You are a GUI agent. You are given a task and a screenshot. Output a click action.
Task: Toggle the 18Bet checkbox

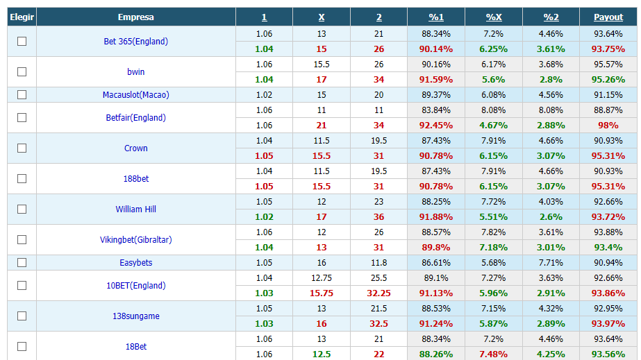(22, 347)
